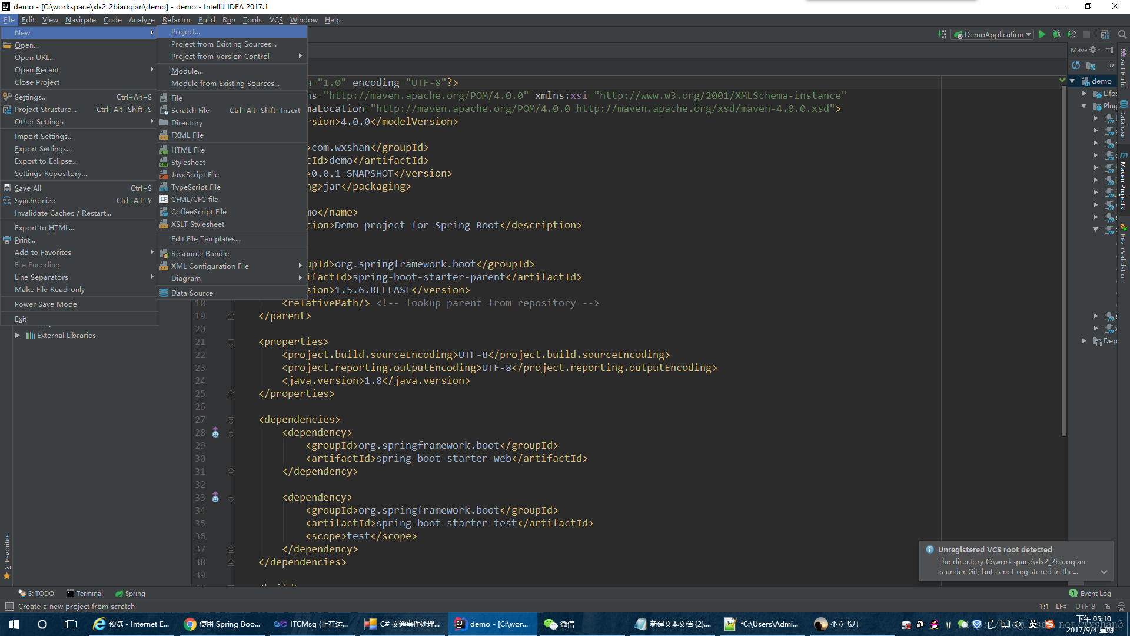Create a new JavaScript File

[232, 175]
